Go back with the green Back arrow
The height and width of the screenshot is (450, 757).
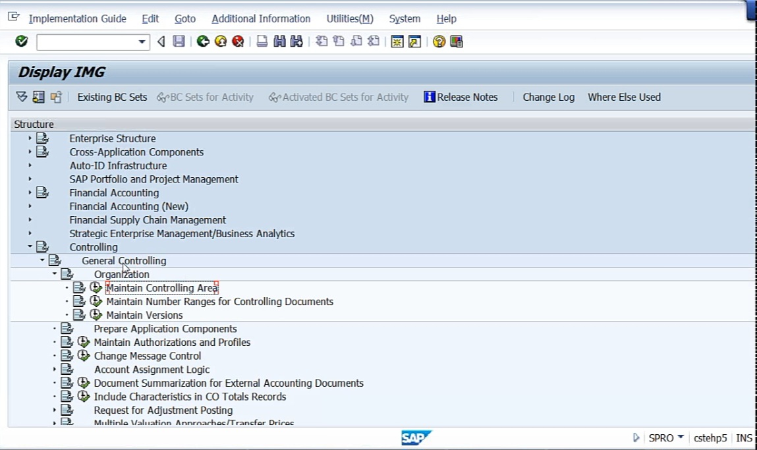click(x=204, y=42)
